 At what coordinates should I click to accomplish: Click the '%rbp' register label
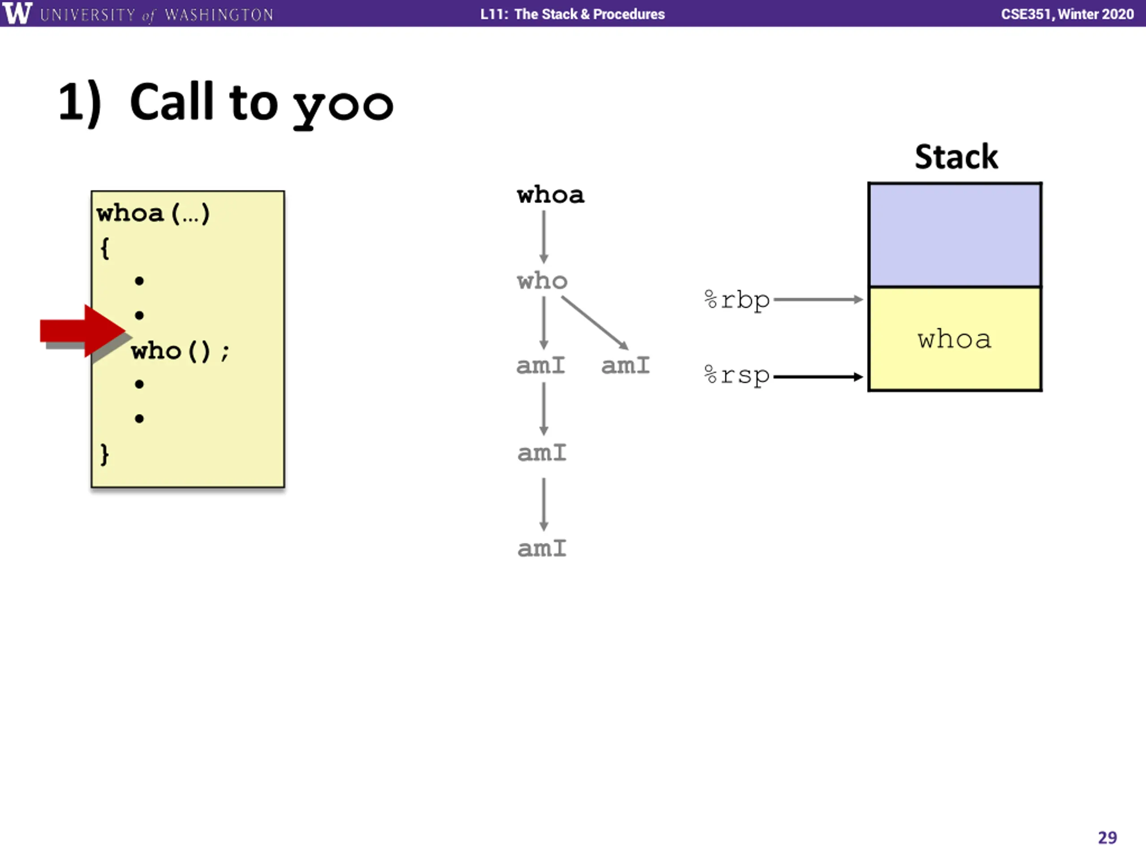737,300
